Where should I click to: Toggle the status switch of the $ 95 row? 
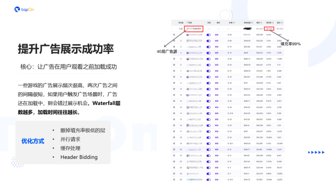coord(208,35)
